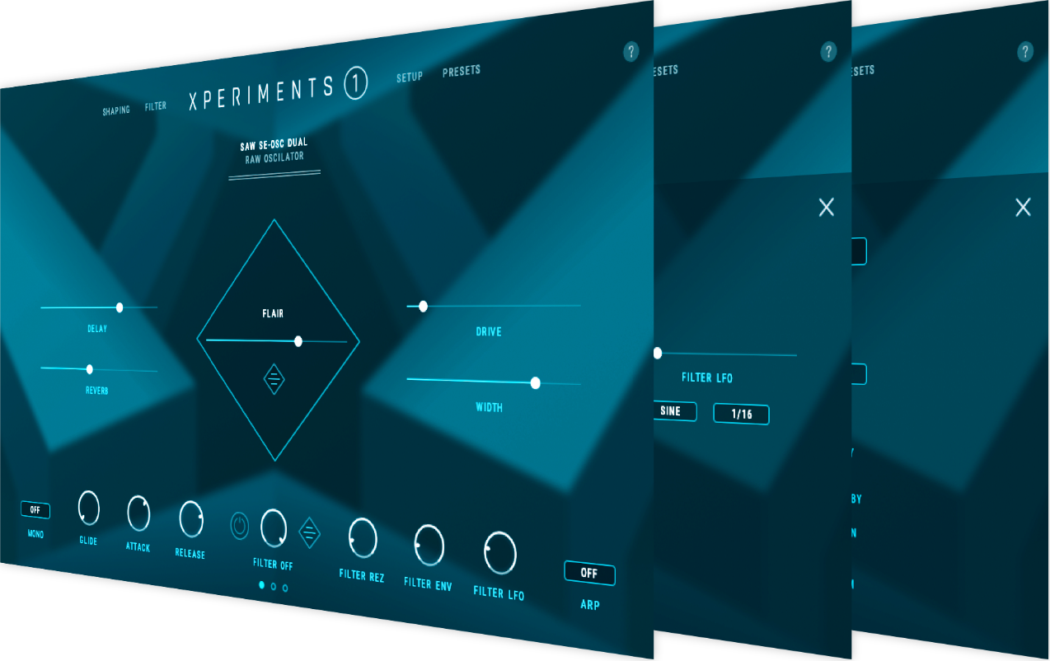This screenshot has height=661, width=1050.
Task: Click the Glide knob
Action: click(89, 508)
